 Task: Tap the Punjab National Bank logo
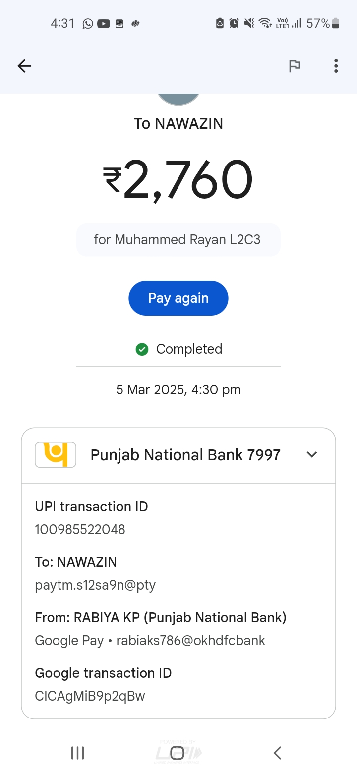tap(56, 455)
